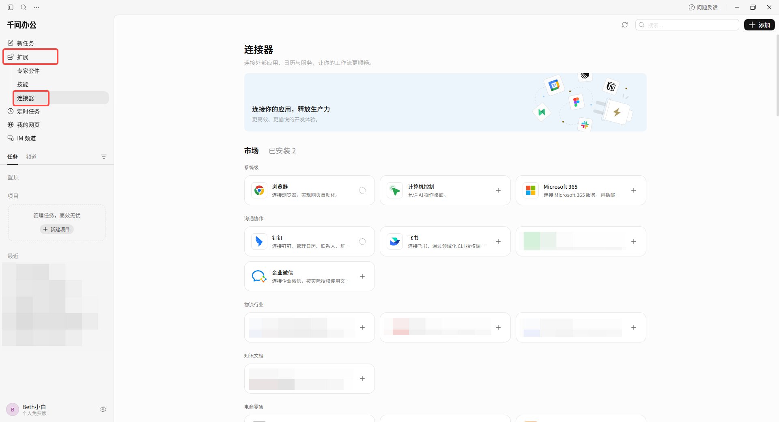Open the task list filter icon

[103, 157]
